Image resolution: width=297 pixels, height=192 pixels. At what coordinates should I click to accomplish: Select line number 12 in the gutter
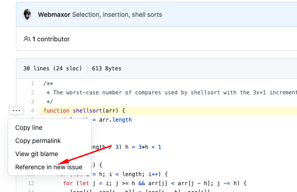(x=31, y=183)
